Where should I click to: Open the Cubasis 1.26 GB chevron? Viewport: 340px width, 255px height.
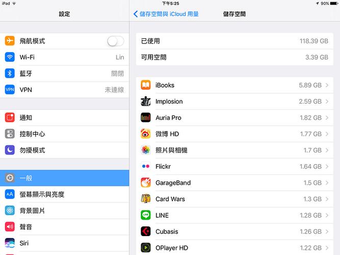coord(327,232)
